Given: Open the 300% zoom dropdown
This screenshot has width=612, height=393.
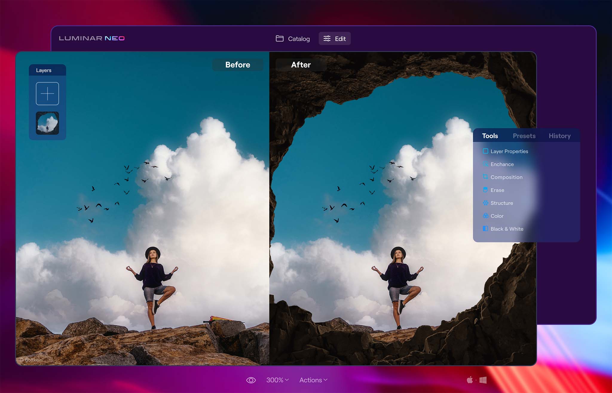Looking at the screenshot, I should [277, 380].
